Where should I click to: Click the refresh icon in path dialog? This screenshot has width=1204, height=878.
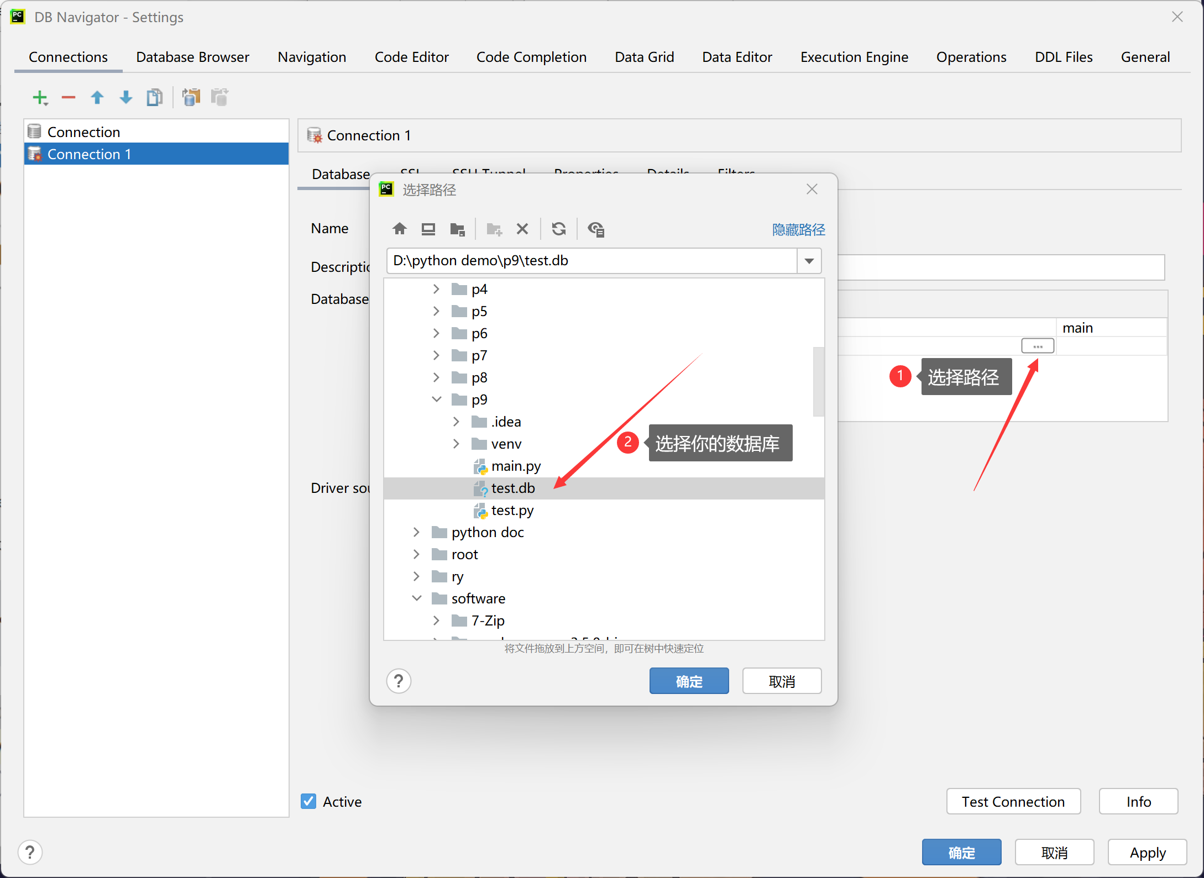coord(559,229)
